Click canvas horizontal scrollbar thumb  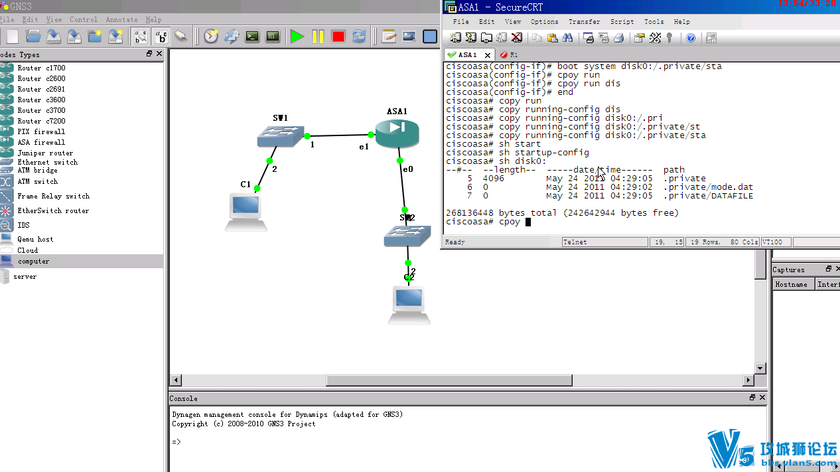[x=449, y=380]
